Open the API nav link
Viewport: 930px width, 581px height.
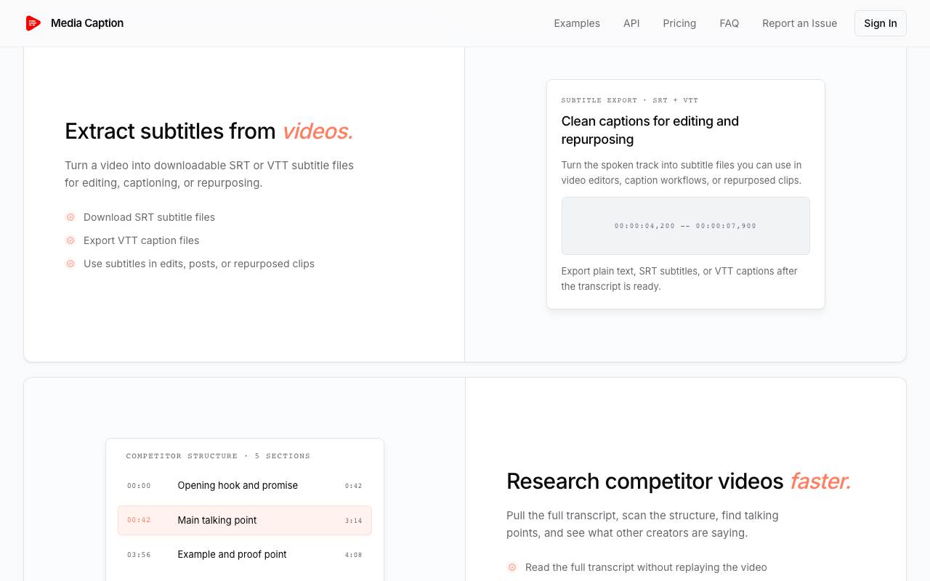(x=631, y=23)
